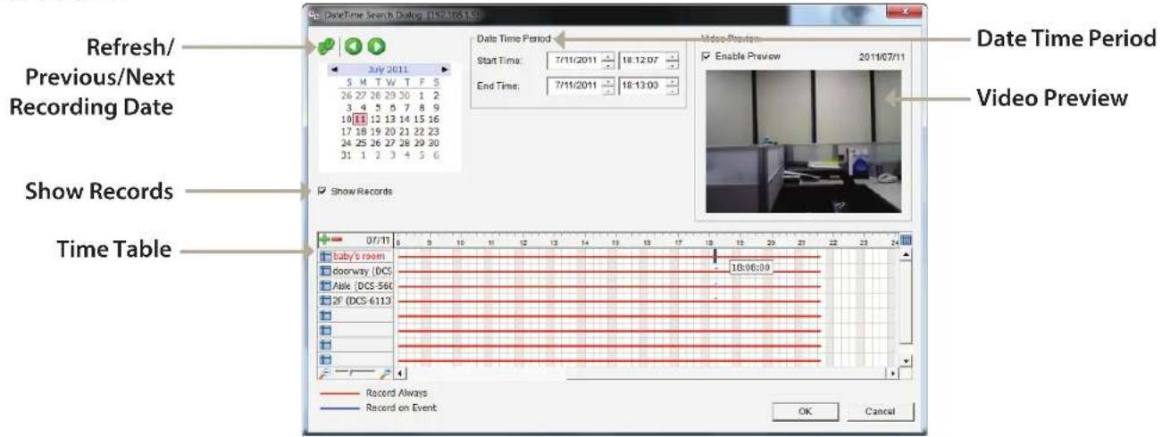Click the grid icon at the 24-hour mark

pyautogui.click(x=907, y=240)
